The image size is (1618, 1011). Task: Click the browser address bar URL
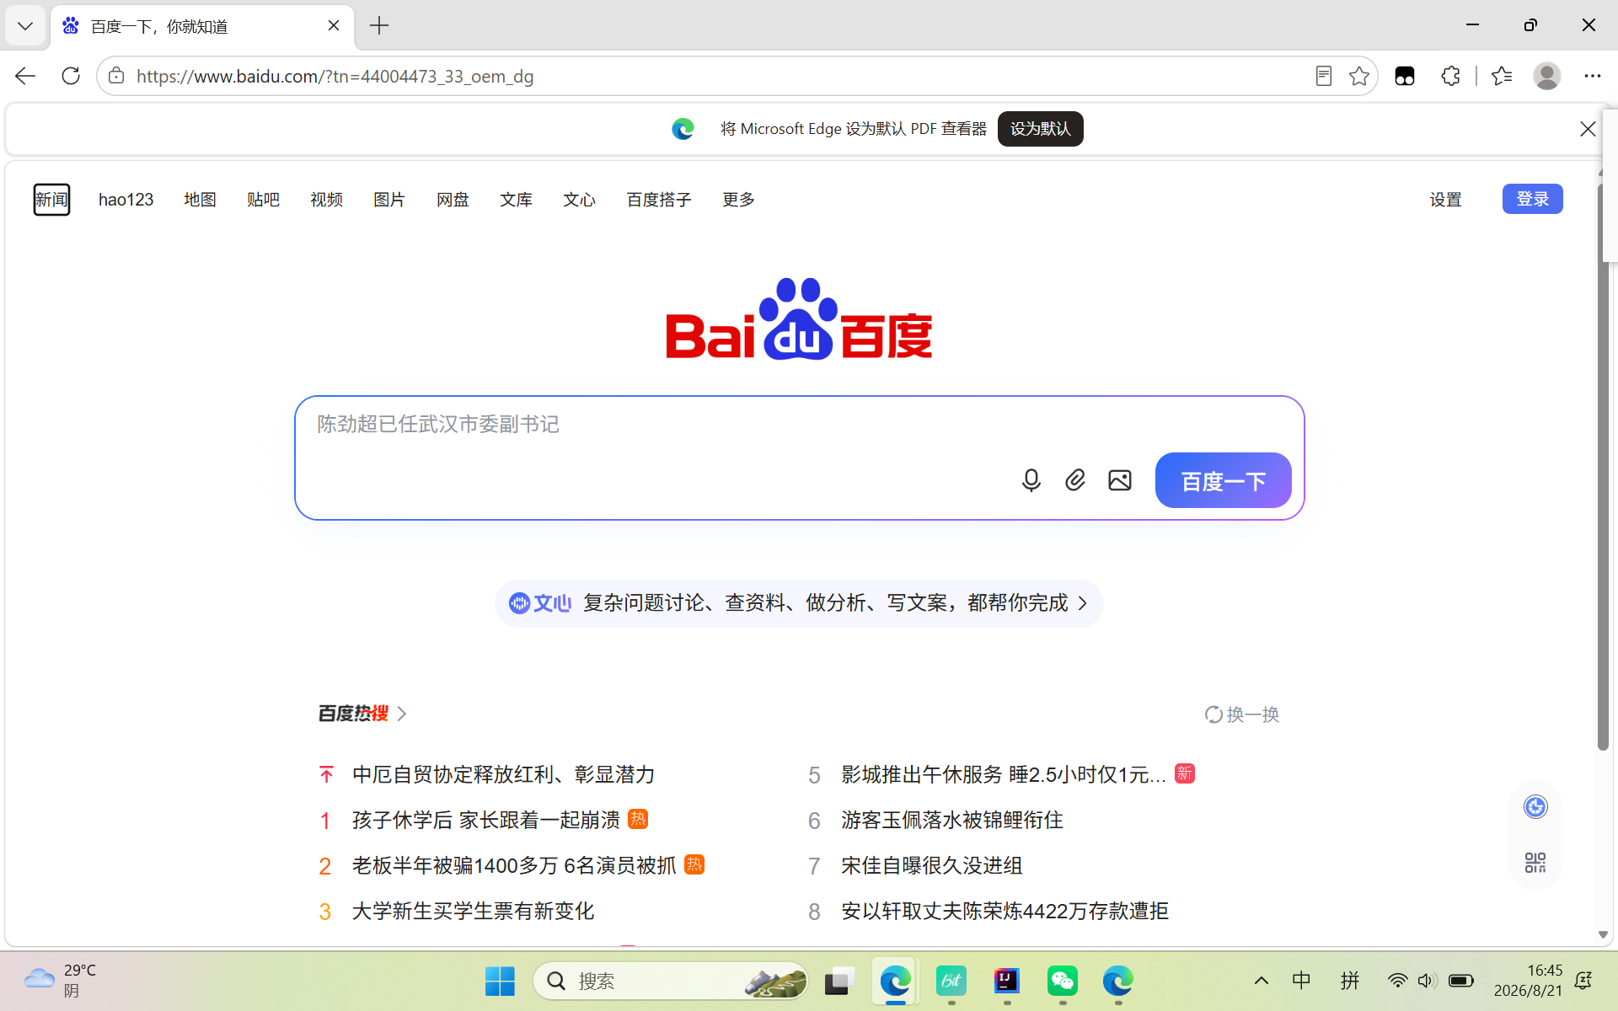point(335,76)
